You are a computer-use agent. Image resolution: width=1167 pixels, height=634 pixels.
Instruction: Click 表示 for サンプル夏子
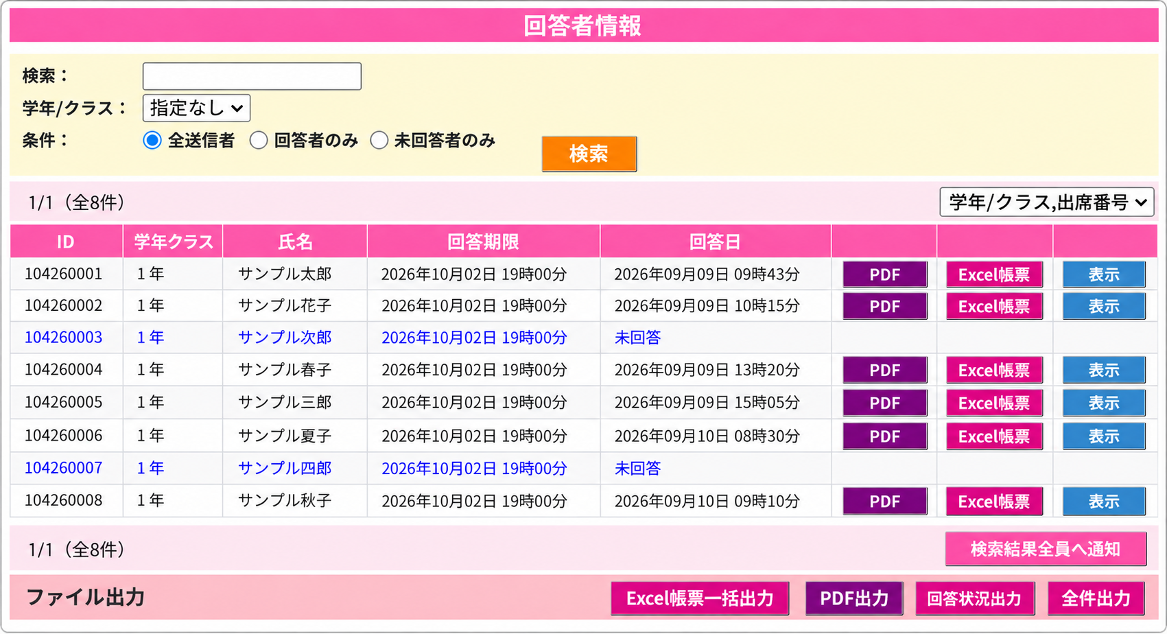pyautogui.click(x=1103, y=436)
